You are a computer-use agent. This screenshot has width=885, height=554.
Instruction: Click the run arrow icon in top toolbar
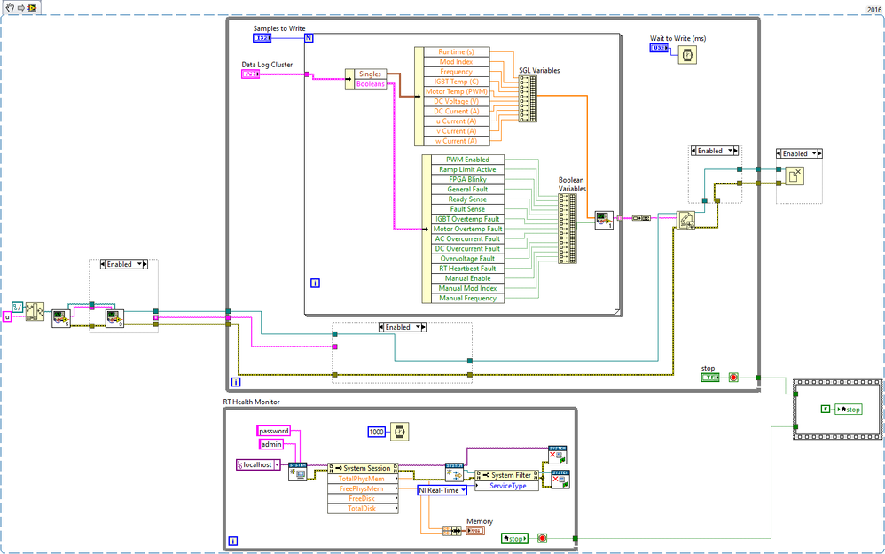coord(21,7)
